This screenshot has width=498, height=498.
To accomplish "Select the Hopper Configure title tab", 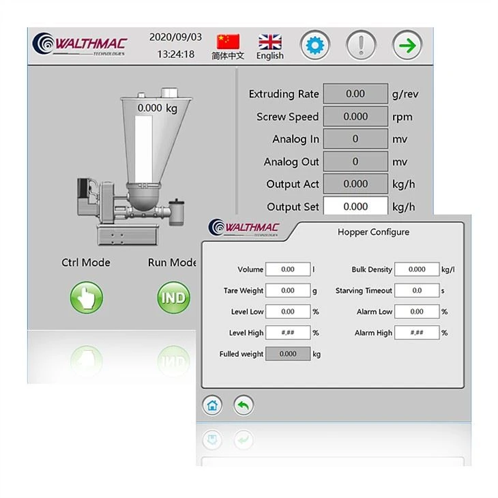I will coord(374,232).
